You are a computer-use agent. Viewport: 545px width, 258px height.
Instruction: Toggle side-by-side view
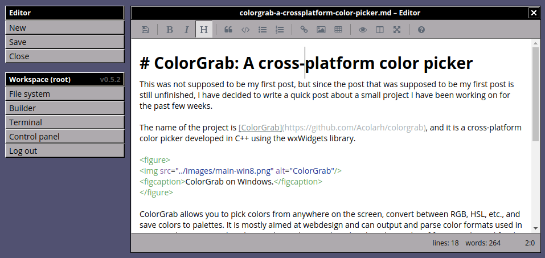coord(380,30)
